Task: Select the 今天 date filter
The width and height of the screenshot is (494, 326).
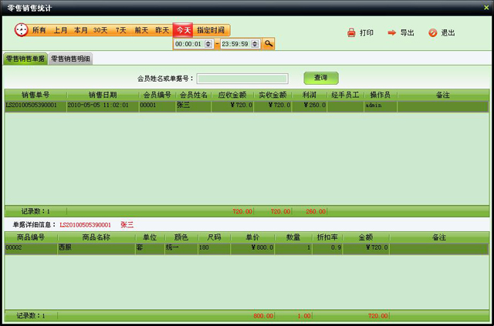Action: point(183,30)
